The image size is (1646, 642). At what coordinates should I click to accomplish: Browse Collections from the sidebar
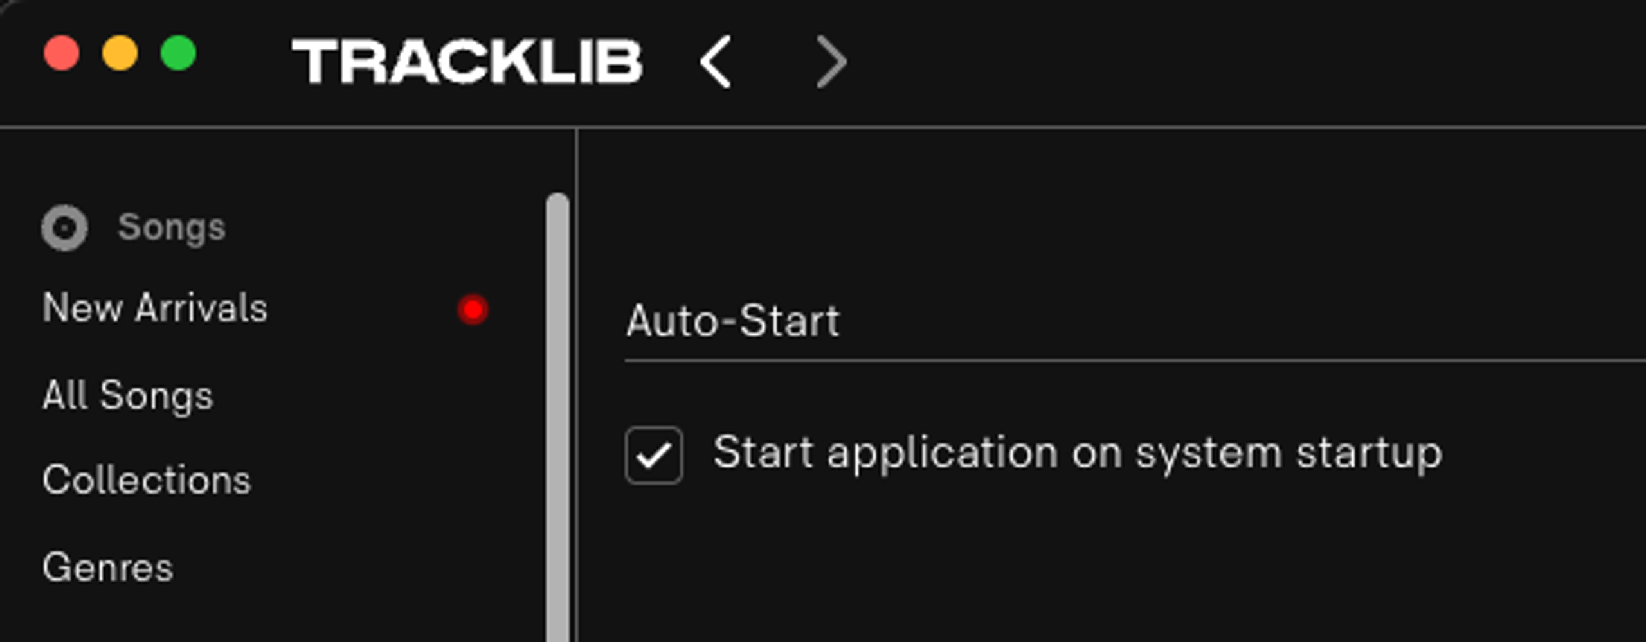(x=147, y=481)
